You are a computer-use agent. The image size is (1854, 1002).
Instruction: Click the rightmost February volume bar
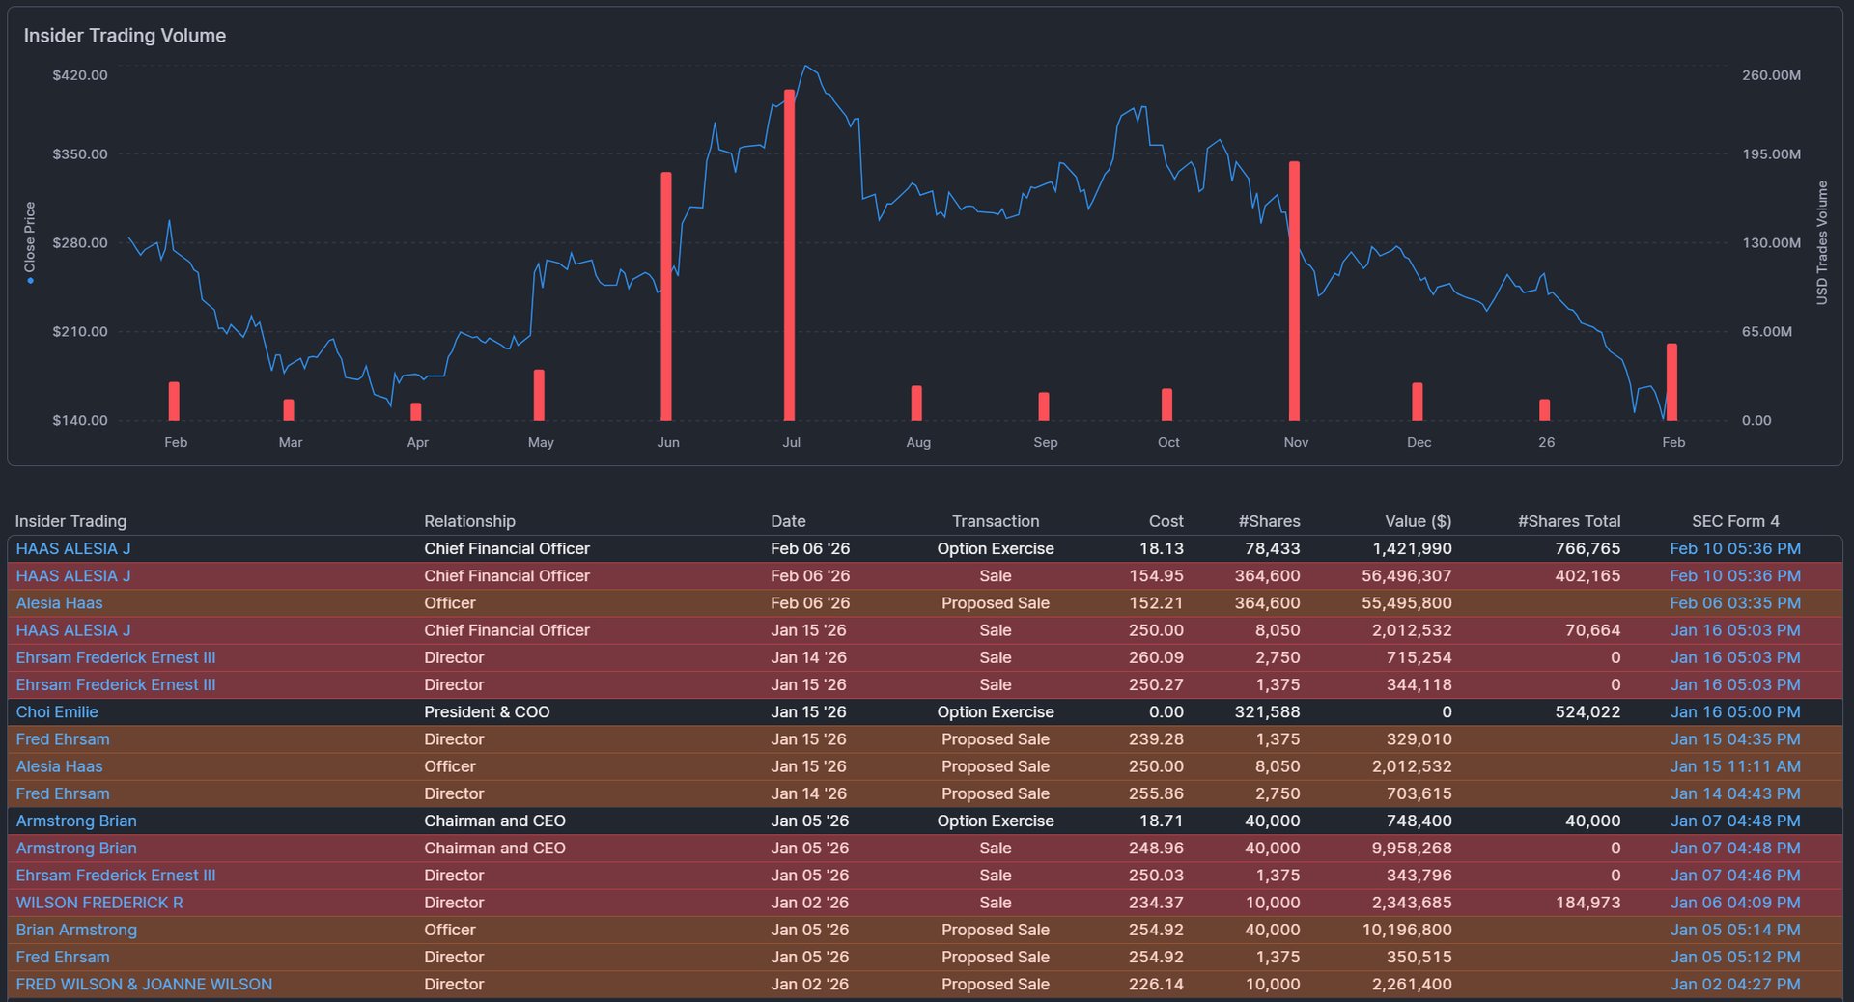pos(1671,382)
